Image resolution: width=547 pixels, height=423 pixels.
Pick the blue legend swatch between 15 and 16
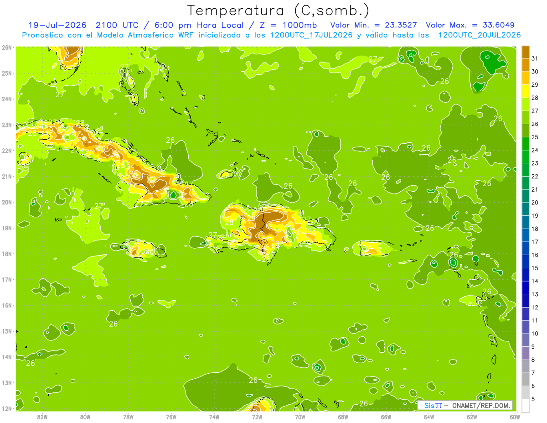526,262
